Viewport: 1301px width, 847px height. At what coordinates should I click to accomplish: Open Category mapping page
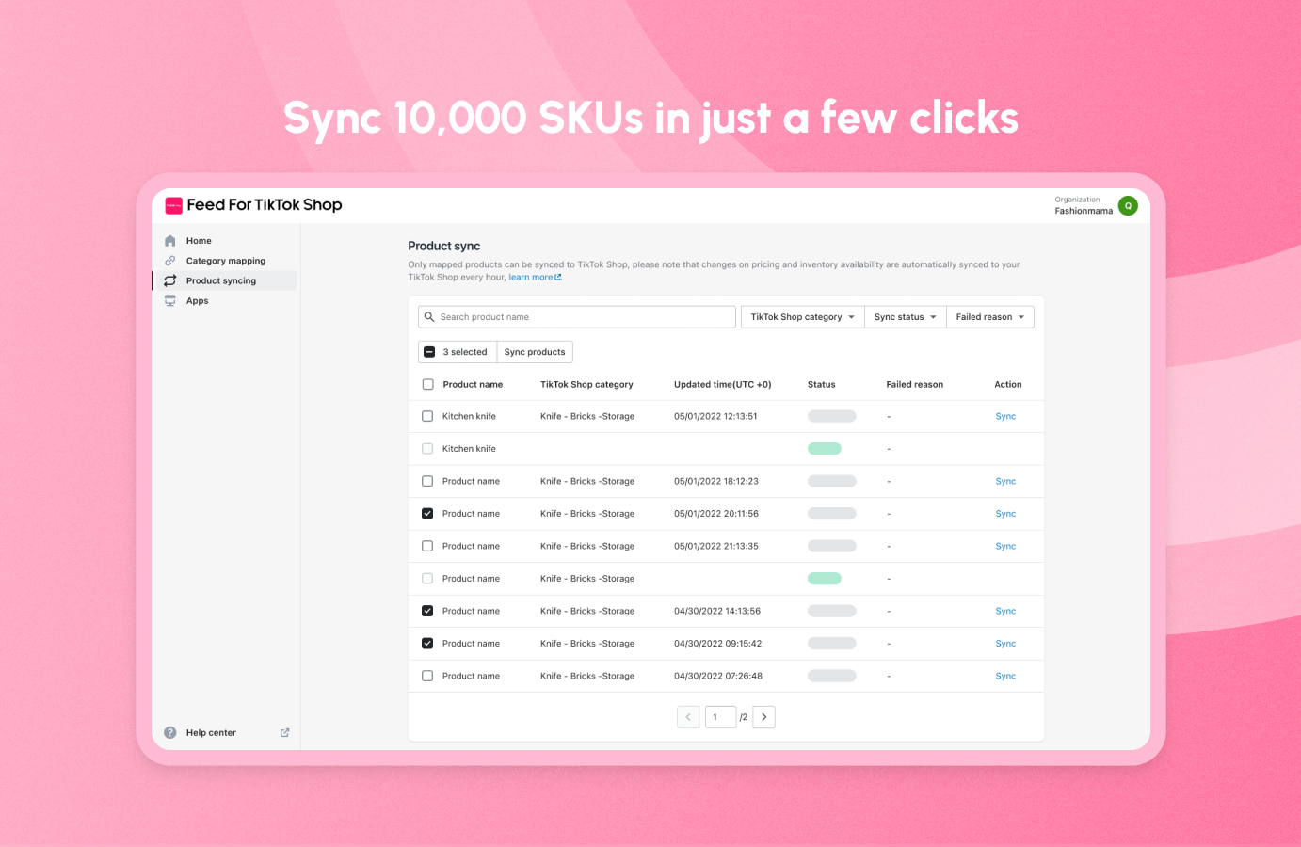[x=226, y=261]
